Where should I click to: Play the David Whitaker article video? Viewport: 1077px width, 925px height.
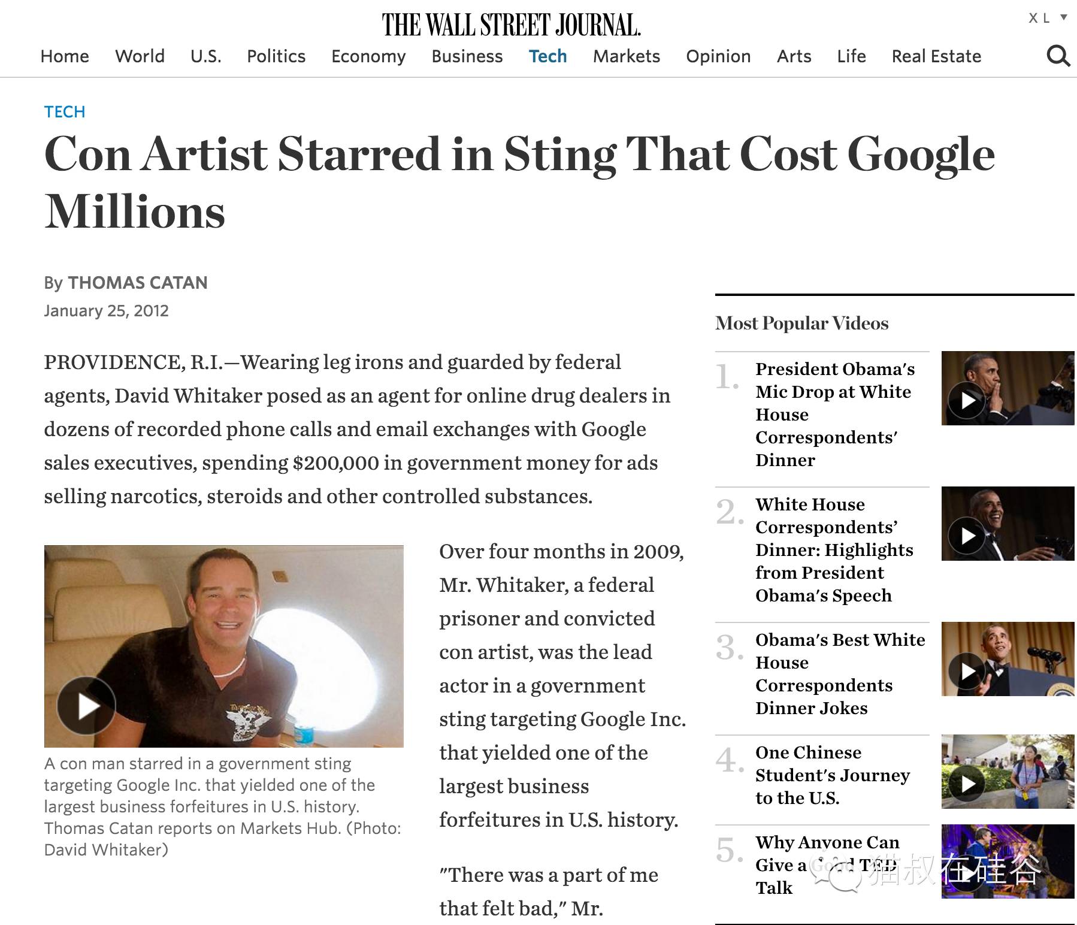[x=86, y=706]
